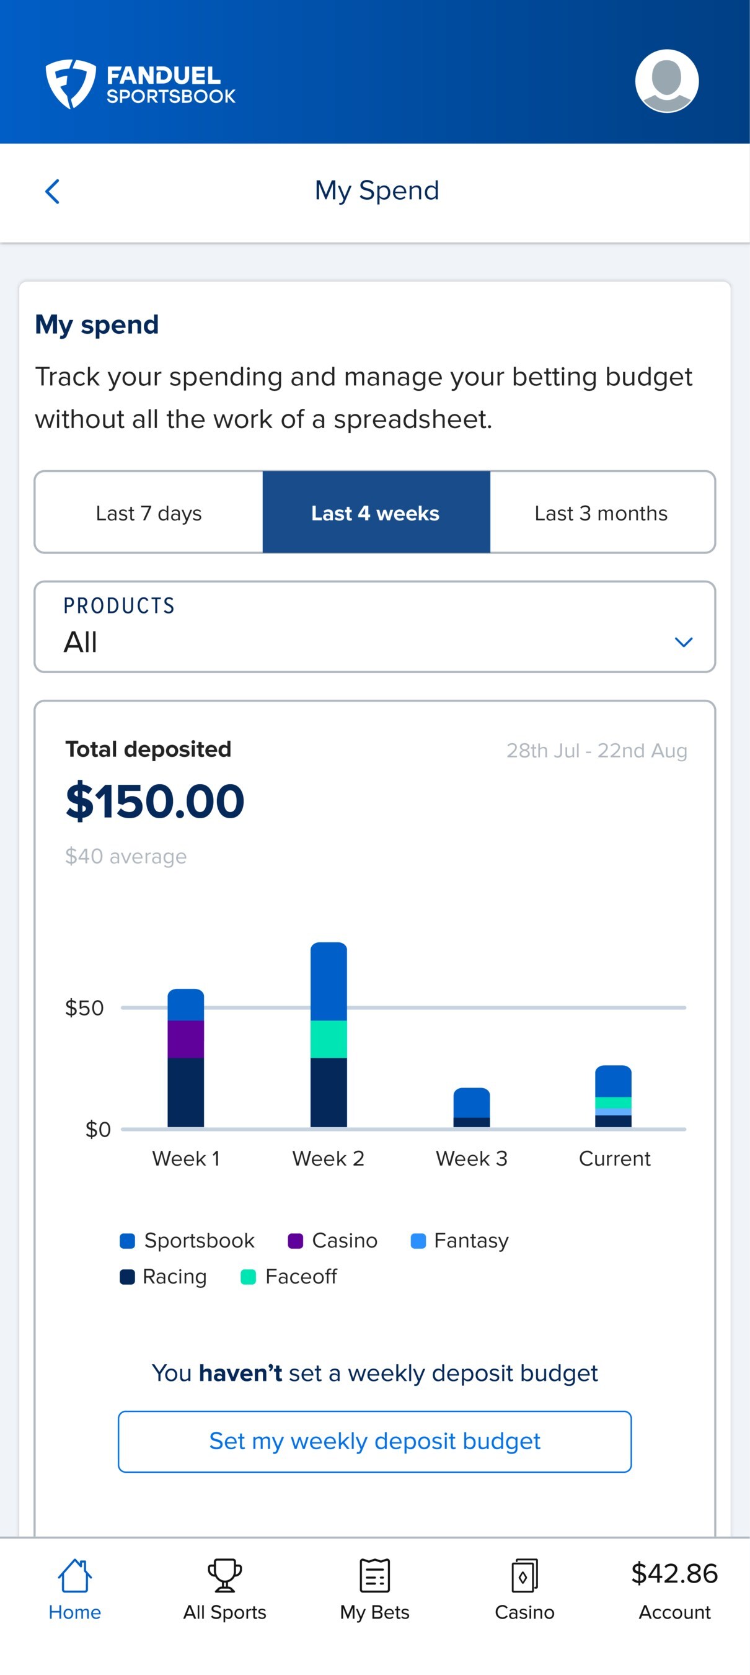This screenshot has width=750, height=1675.
Task: Open Casino cards icon
Action: [524, 1576]
